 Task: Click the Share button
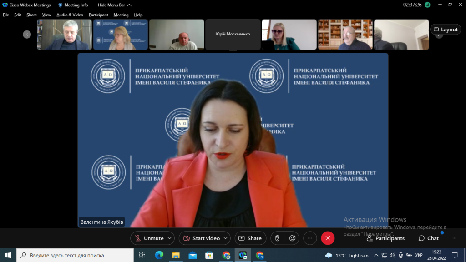click(250, 238)
